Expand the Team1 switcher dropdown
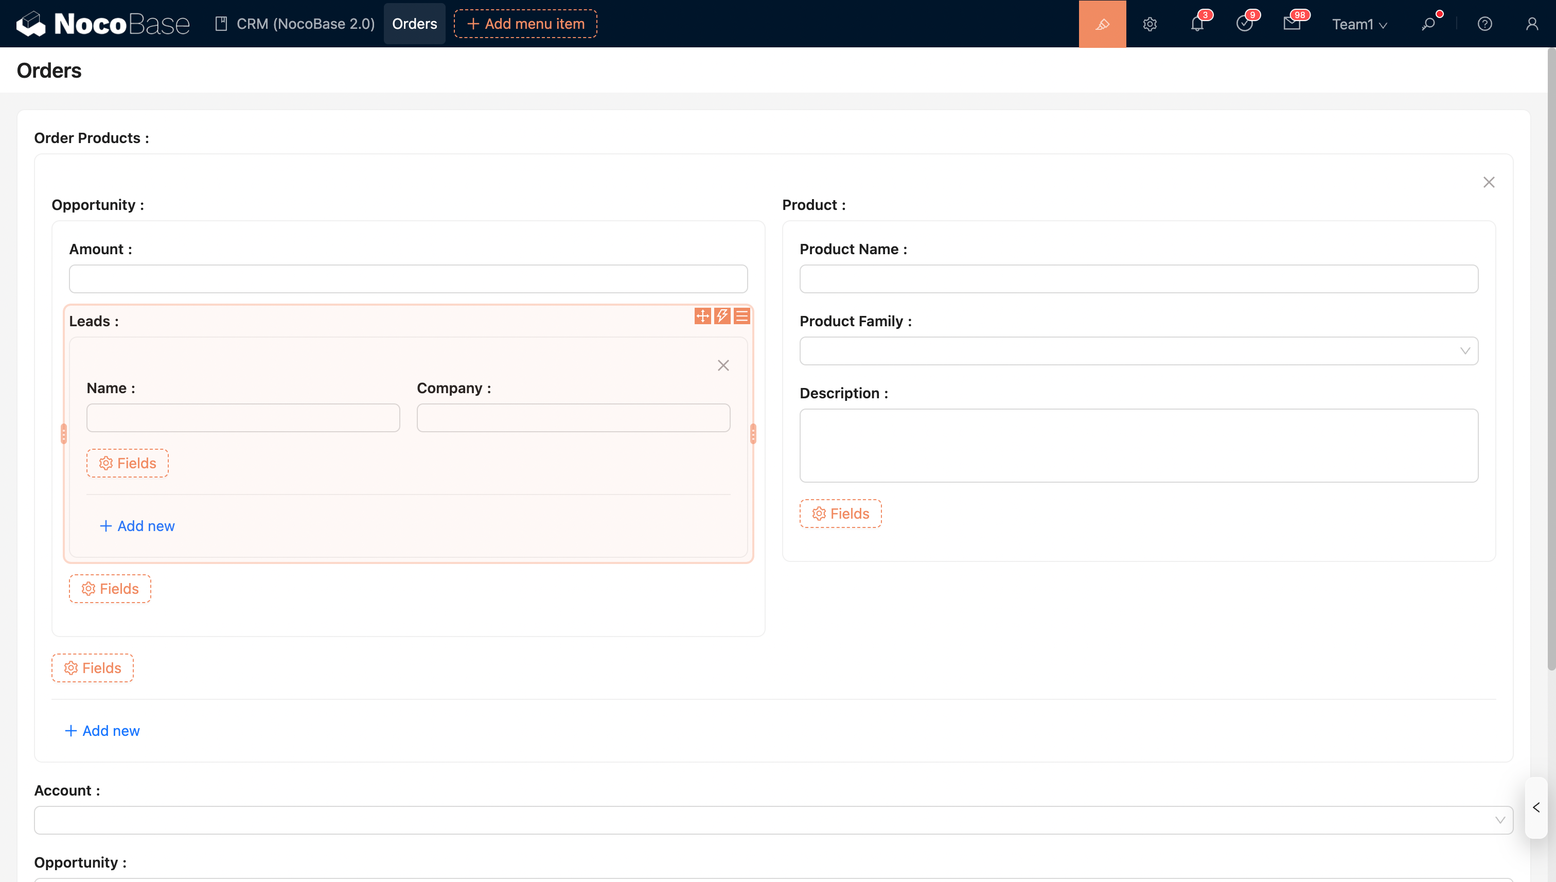This screenshot has height=882, width=1556. click(x=1359, y=24)
